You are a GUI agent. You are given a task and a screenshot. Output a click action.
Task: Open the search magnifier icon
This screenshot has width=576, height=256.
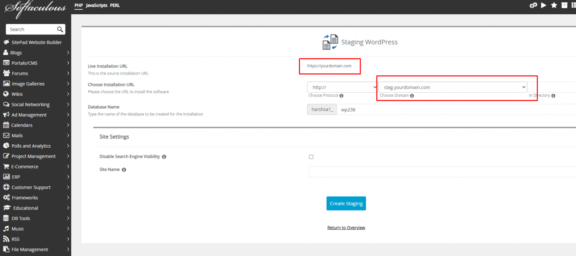[x=60, y=29]
